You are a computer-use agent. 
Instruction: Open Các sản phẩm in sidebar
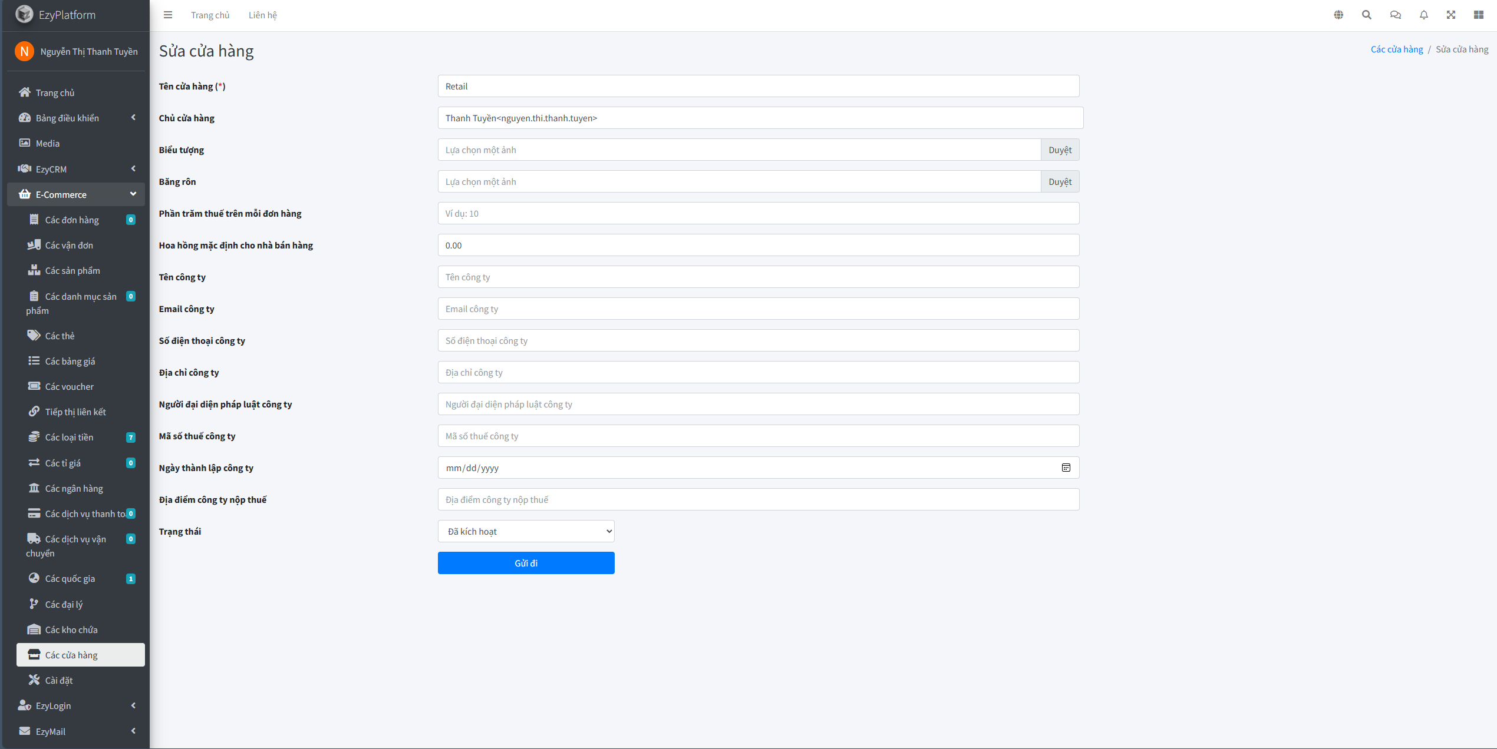pyautogui.click(x=72, y=271)
